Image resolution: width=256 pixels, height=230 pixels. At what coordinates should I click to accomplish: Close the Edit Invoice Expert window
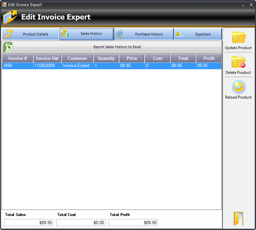251,5
